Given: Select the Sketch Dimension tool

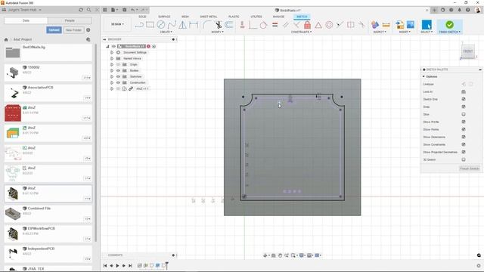Looking at the screenshot, I should coord(194,25).
